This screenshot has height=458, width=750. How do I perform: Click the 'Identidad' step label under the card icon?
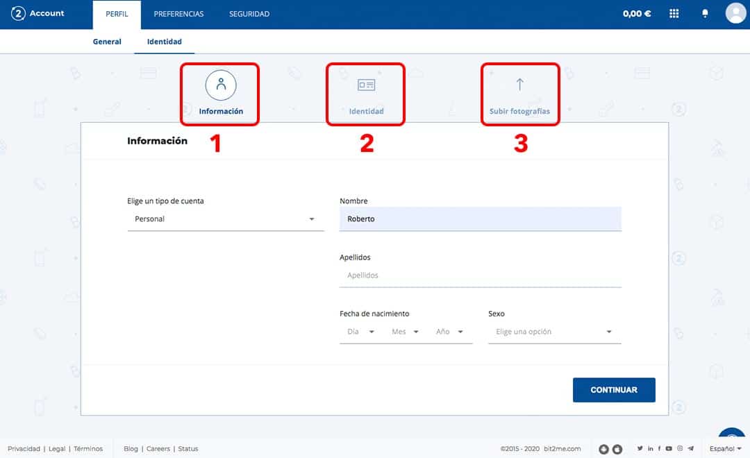click(367, 112)
